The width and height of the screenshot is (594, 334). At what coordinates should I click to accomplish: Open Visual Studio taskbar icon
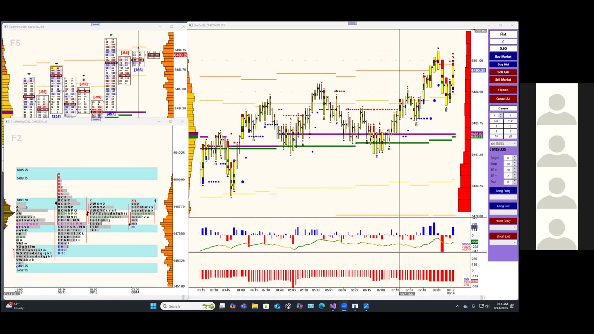click(333, 306)
